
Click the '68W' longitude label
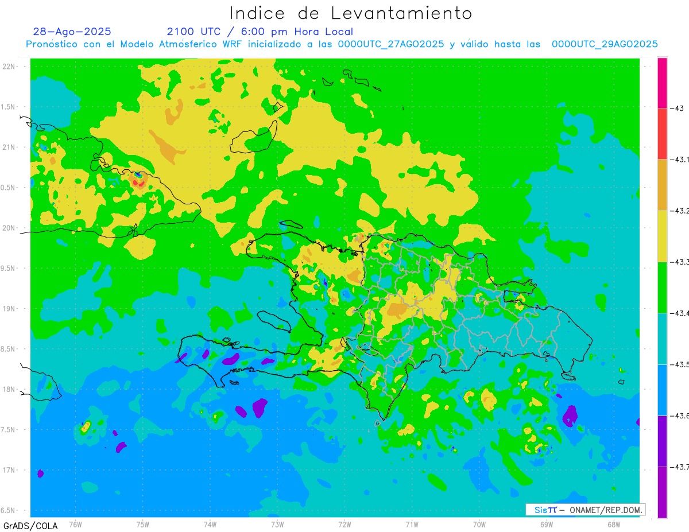614,523
